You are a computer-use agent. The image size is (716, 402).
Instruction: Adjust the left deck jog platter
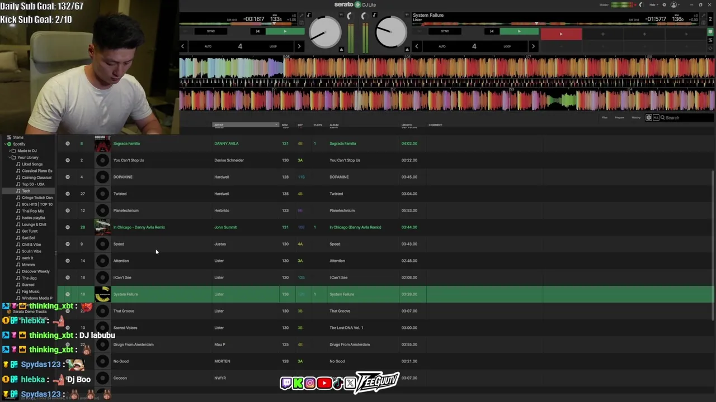(x=325, y=32)
